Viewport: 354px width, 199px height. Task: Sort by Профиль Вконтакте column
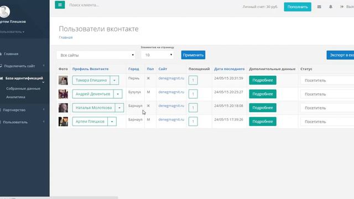click(90, 69)
